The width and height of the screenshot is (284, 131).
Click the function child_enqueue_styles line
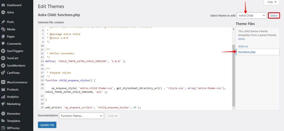[x=70, y=80]
